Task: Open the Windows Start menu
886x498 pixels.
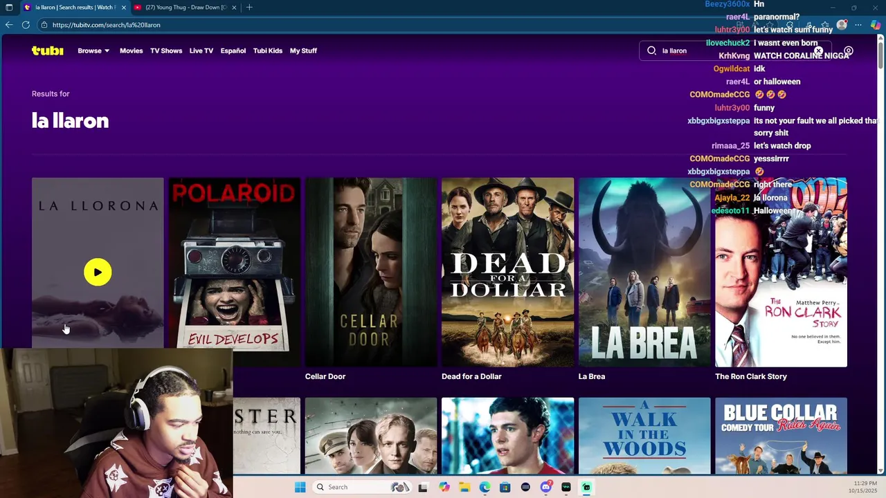Action: 300,487
